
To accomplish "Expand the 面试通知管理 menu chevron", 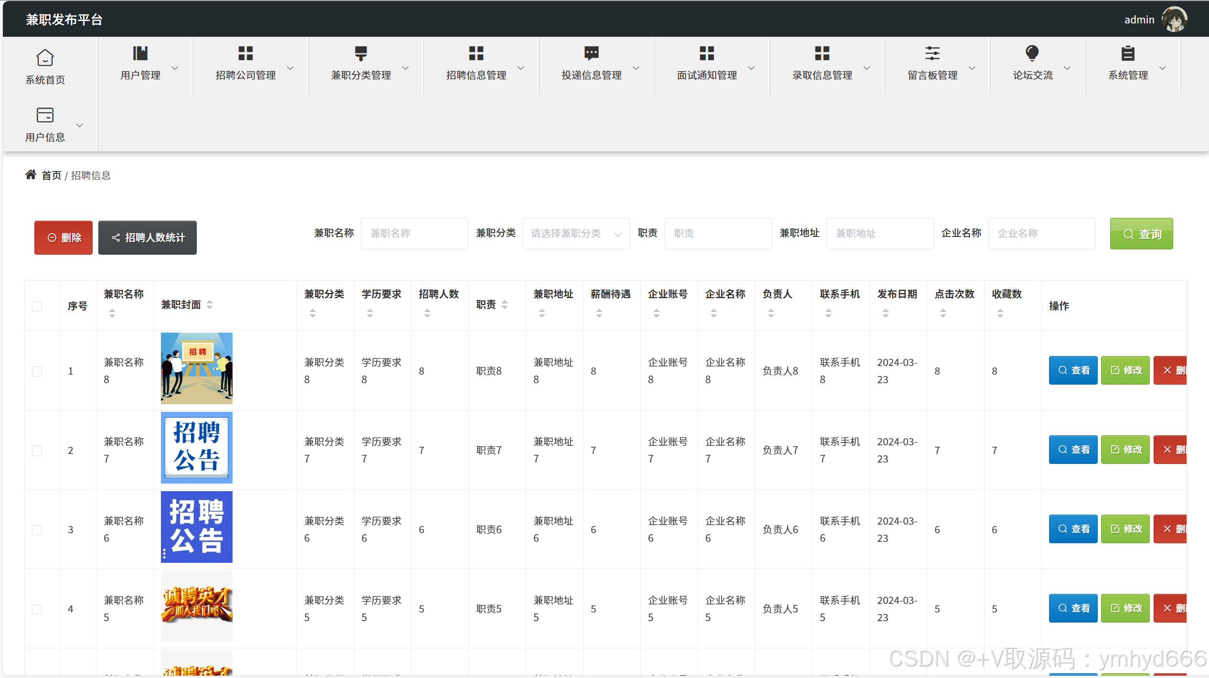I will point(751,68).
